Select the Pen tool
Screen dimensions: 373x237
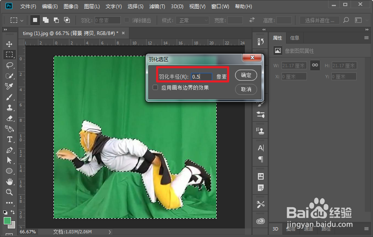coord(9,150)
